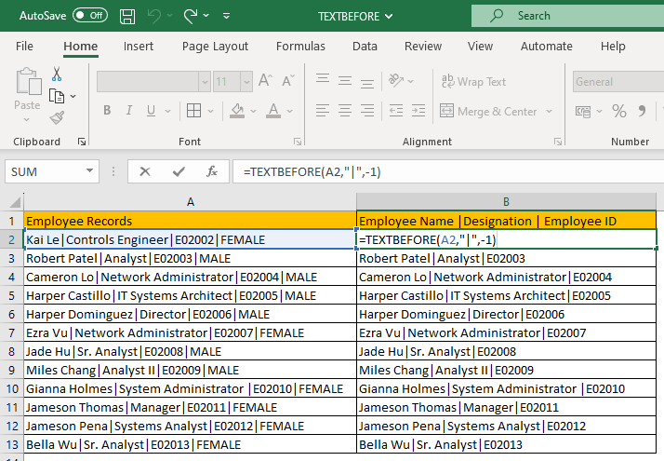Switch to the View tab
This screenshot has width=664, height=461.
(480, 46)
